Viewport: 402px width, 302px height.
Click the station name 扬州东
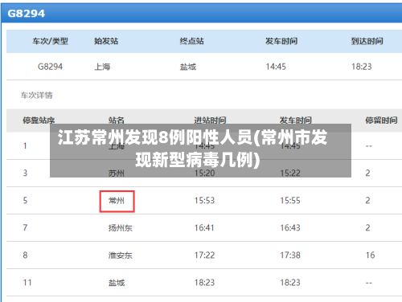pos(121,228)
